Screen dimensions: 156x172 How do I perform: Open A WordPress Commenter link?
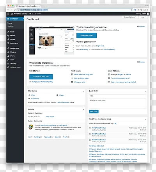(x=48, y=125)
